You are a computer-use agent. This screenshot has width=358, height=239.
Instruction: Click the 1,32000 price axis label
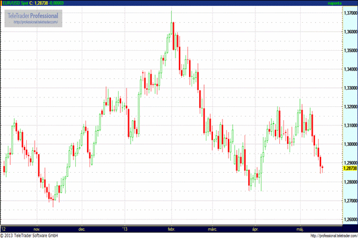click(350, 107)
